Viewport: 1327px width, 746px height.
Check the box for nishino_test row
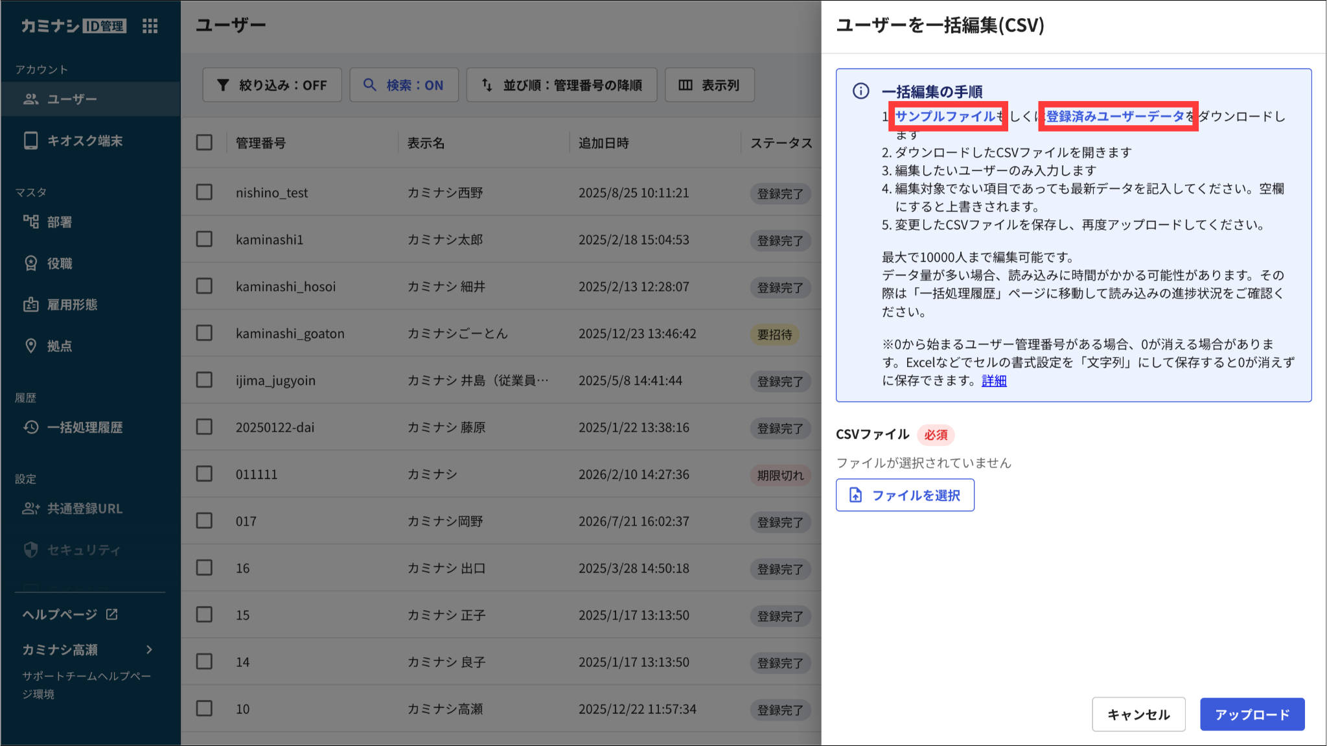(204, 192)
